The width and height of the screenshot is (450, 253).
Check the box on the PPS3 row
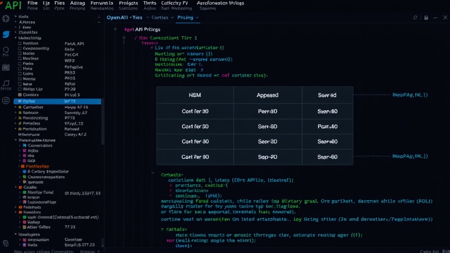pos(20,79)
